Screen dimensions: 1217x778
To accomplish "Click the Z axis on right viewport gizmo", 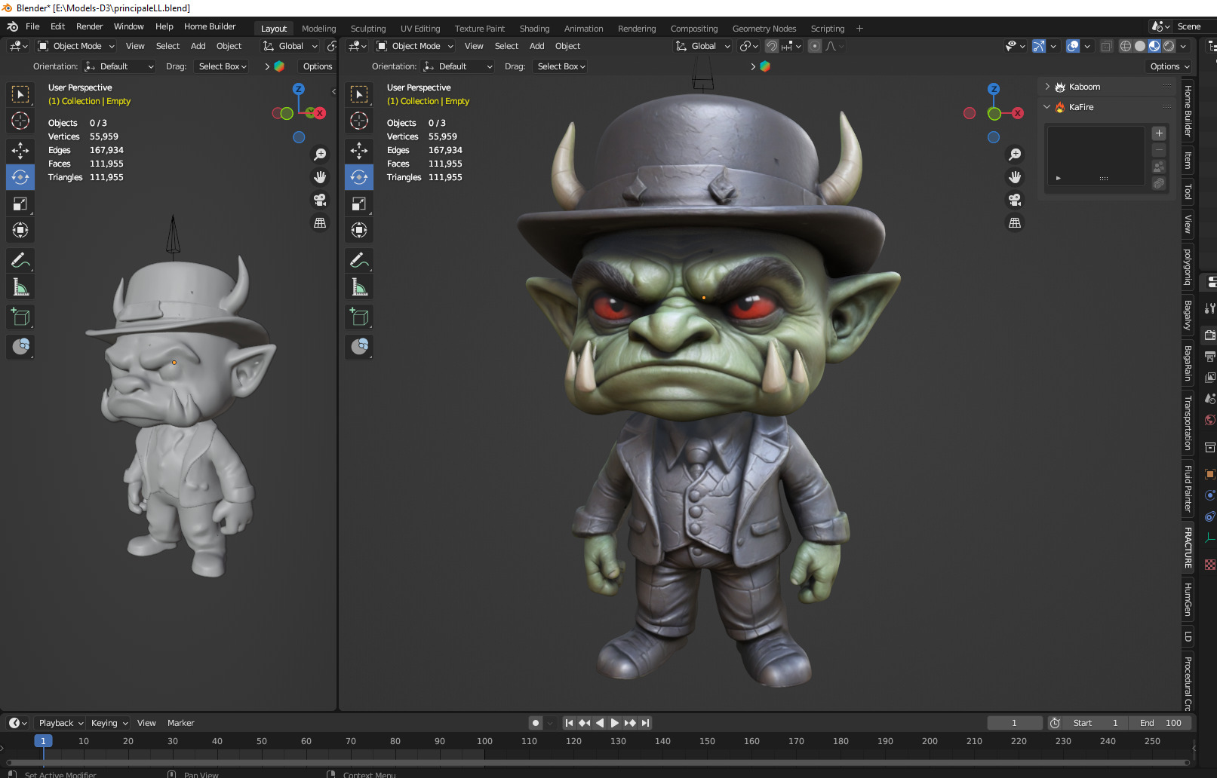I will (994, 89).
